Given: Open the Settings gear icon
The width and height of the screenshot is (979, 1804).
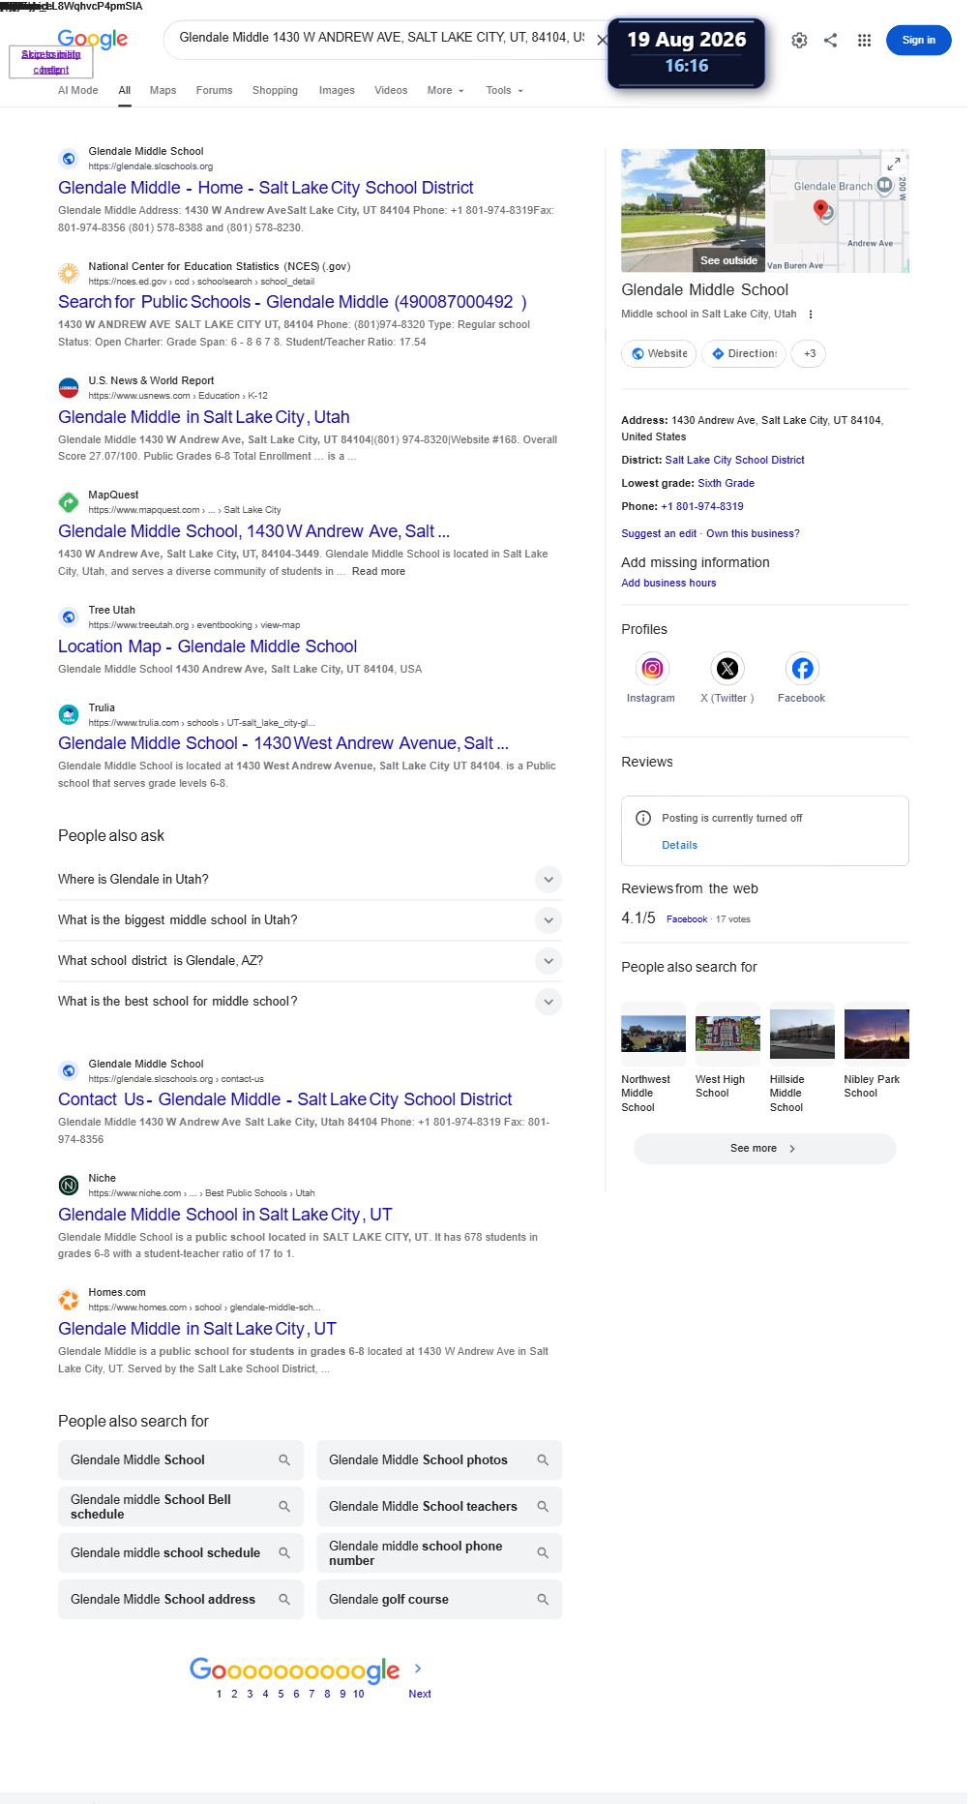Looking at the screenshot, I should [x=799, y=41].
